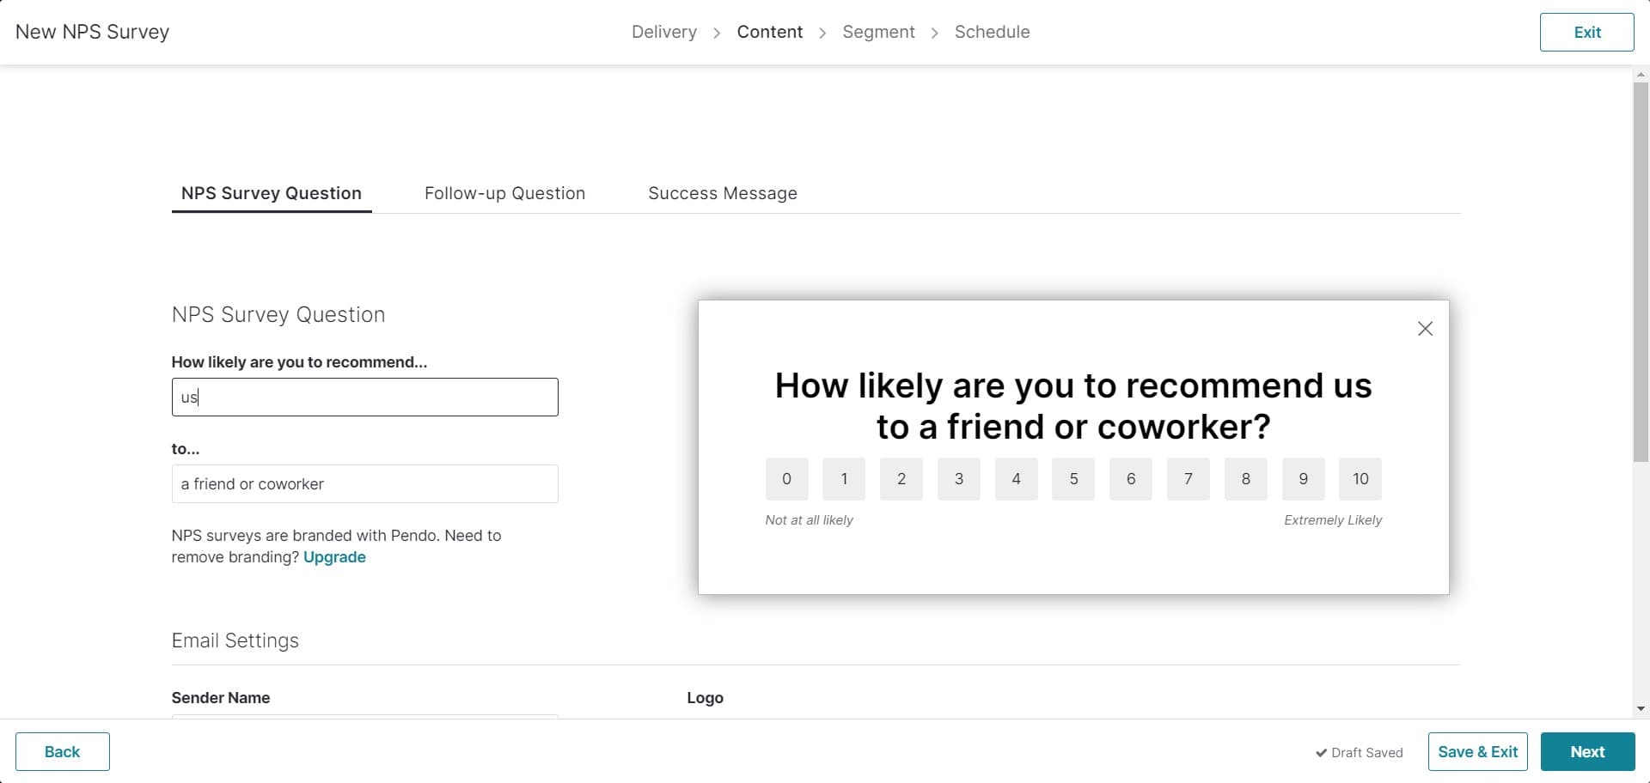The height and width of the screenshot is (783, 1650).
Task: Click the Draft Saved checkmark icon
Action: tap(1321, 752)
